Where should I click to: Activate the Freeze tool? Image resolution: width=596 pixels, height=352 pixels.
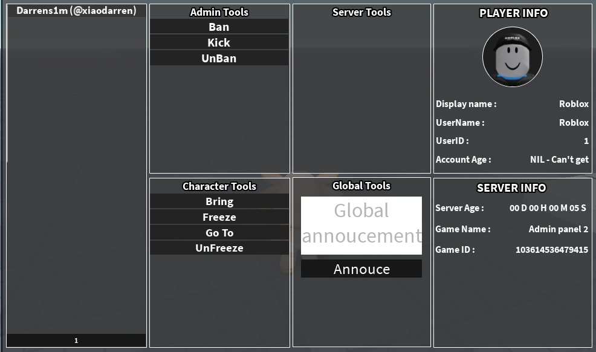point(219,217)
